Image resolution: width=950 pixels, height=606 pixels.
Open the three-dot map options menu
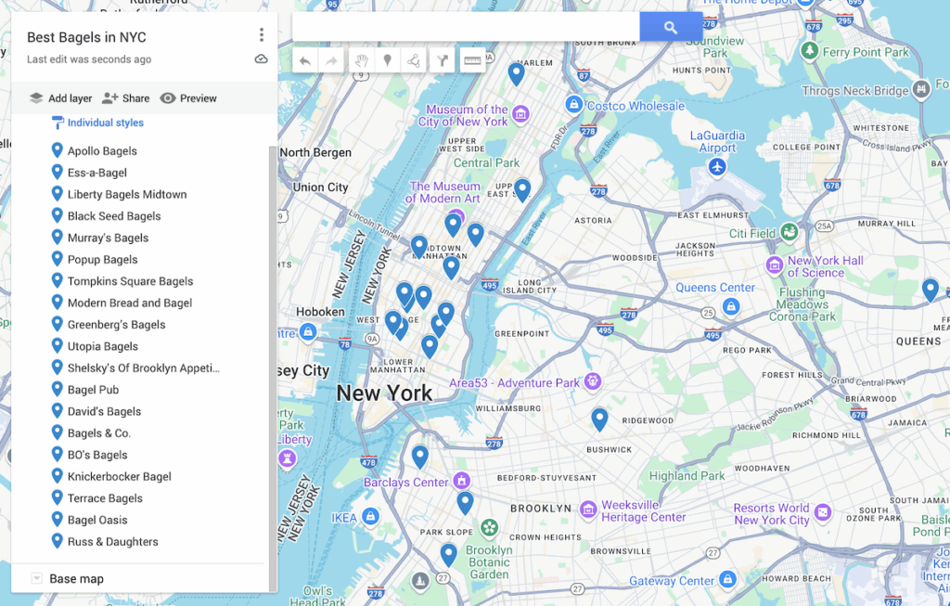261,34
